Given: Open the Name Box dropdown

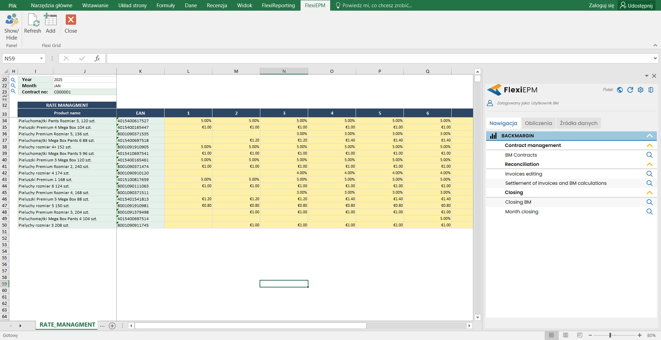Looking at the screenshot, I should click(41, 58).
